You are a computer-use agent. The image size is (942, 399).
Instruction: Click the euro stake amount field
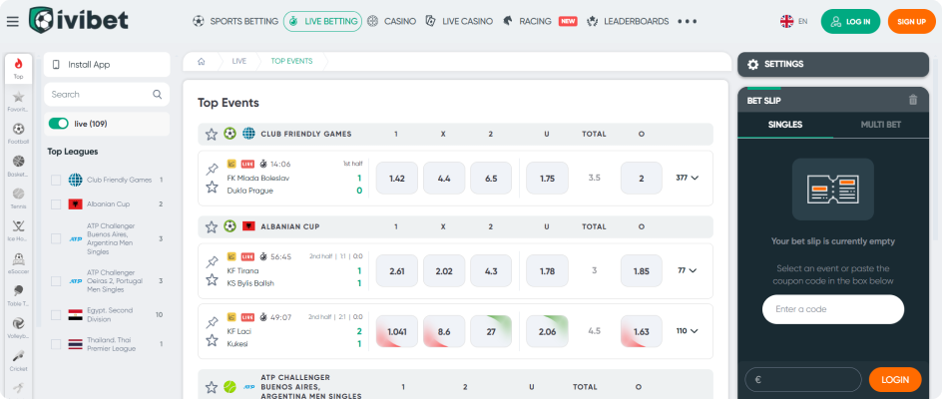click(803, 380)
